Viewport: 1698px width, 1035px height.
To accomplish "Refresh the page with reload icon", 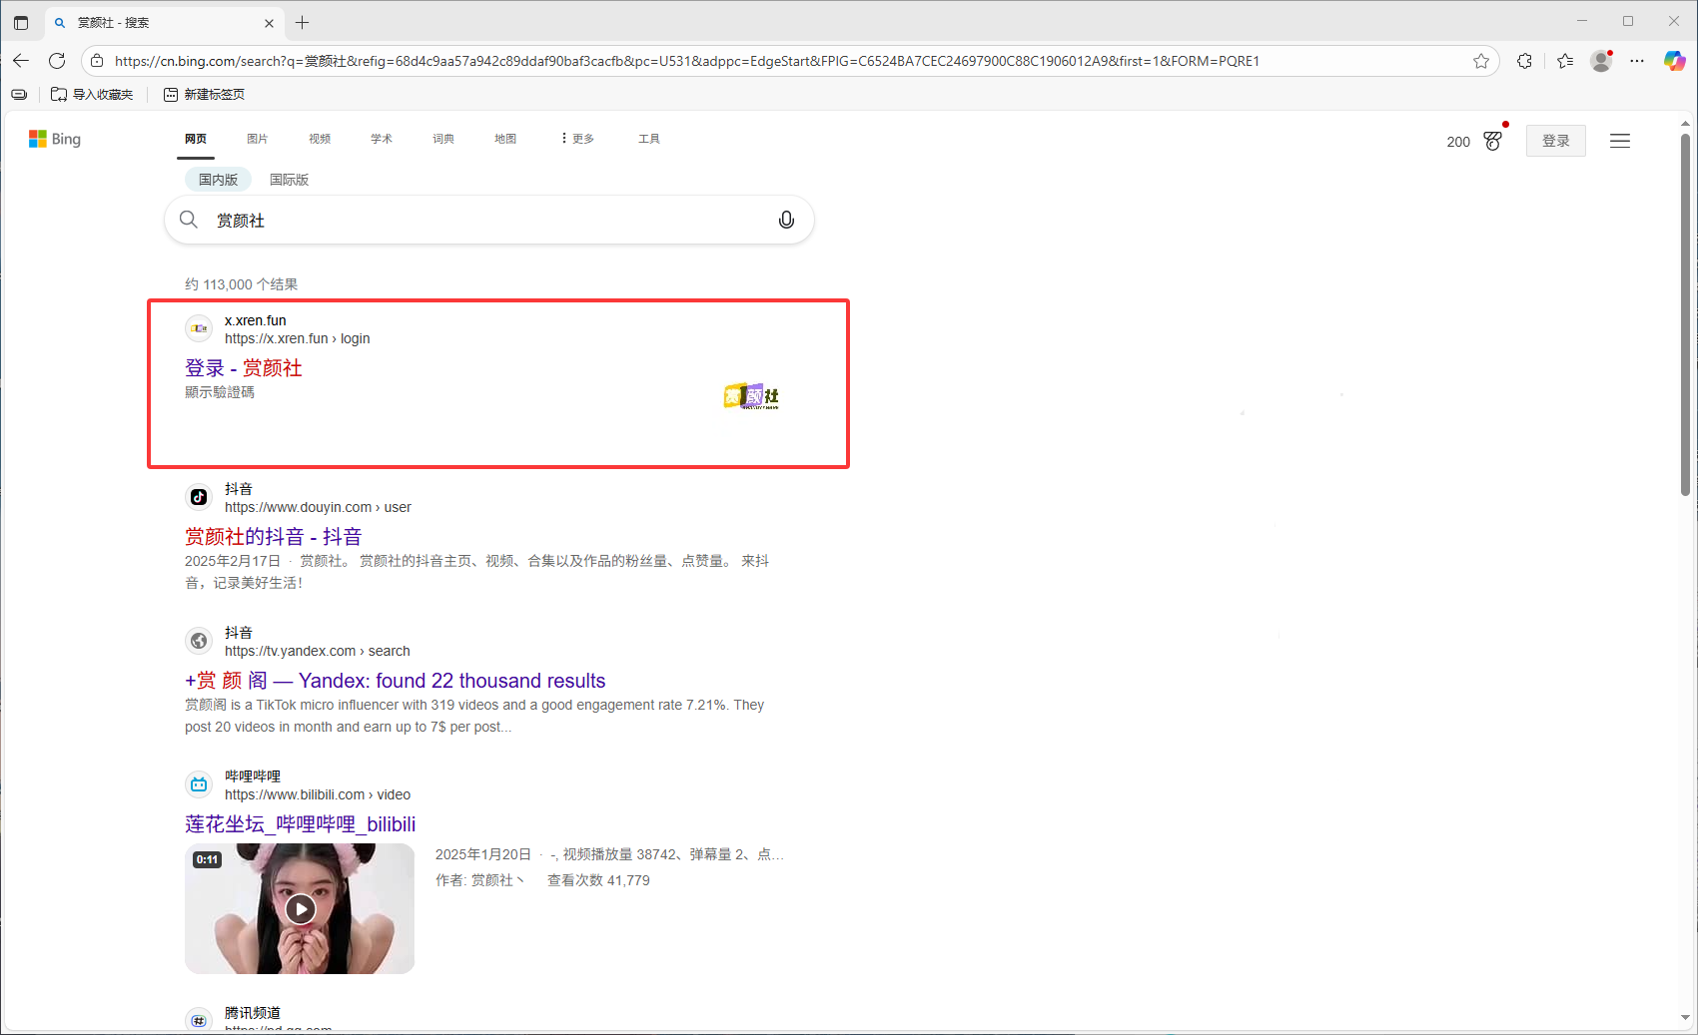I will point(57,61).
